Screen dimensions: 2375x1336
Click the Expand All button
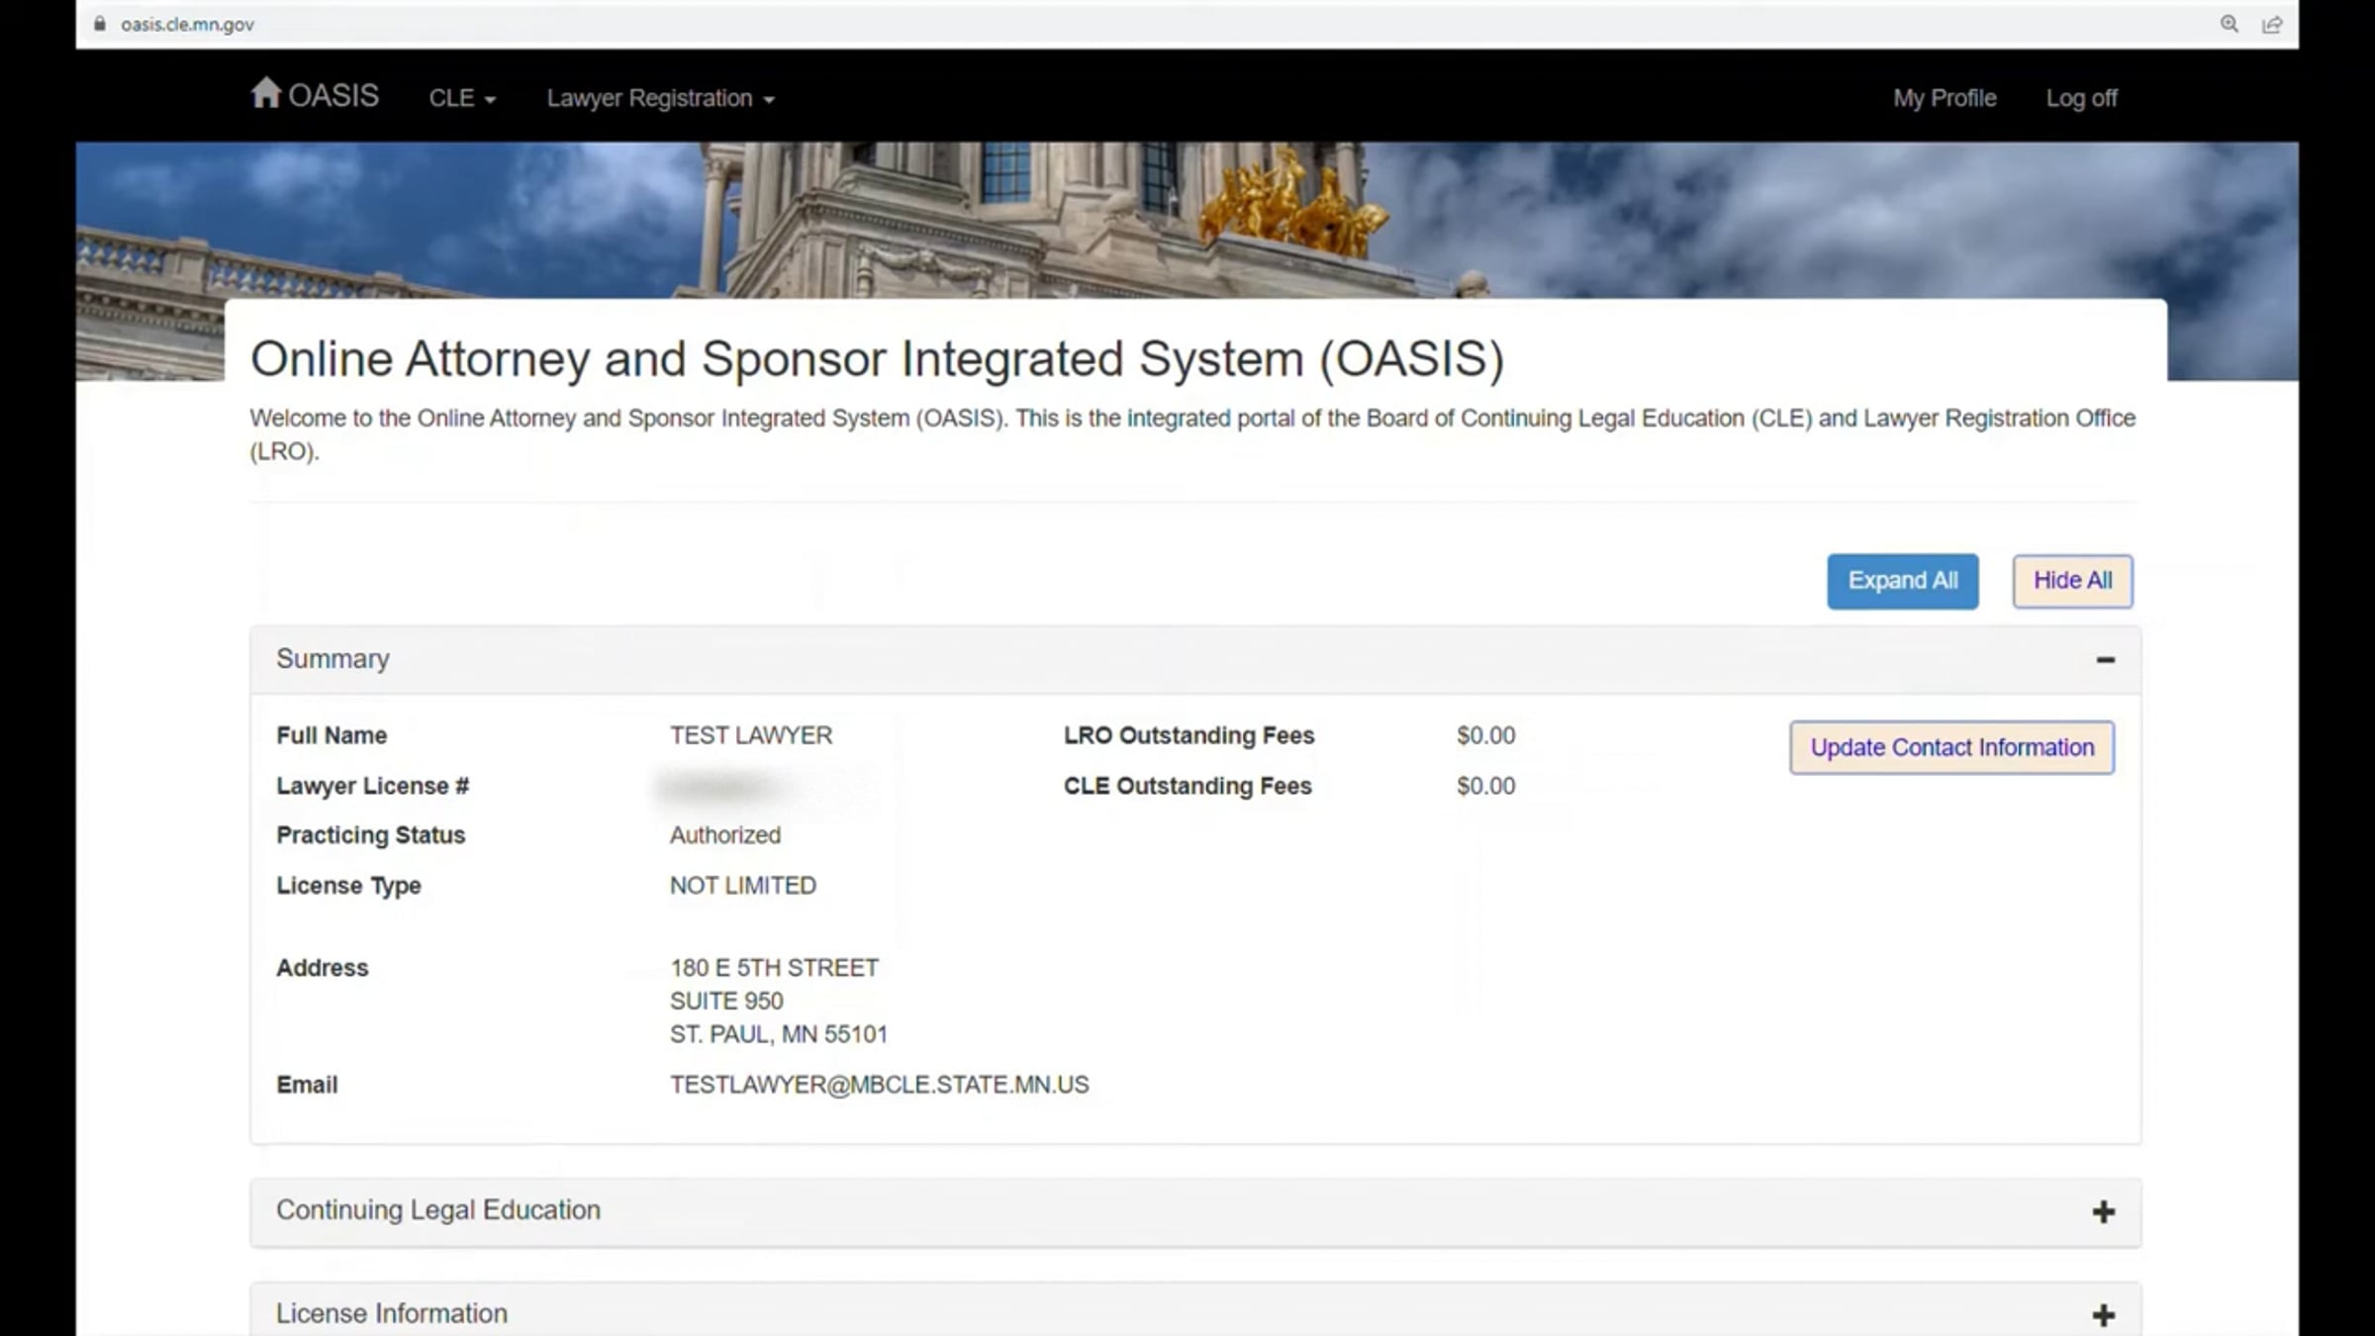(x=1902, y=581)
